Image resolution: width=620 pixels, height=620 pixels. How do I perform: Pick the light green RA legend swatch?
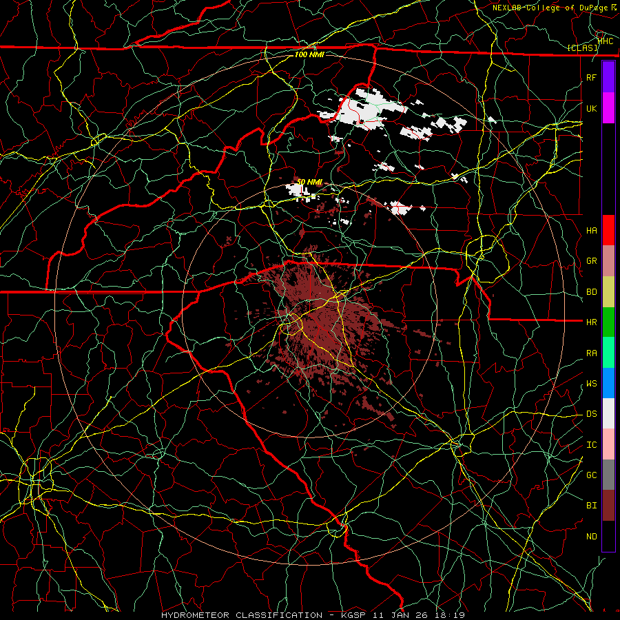[608, 353]
